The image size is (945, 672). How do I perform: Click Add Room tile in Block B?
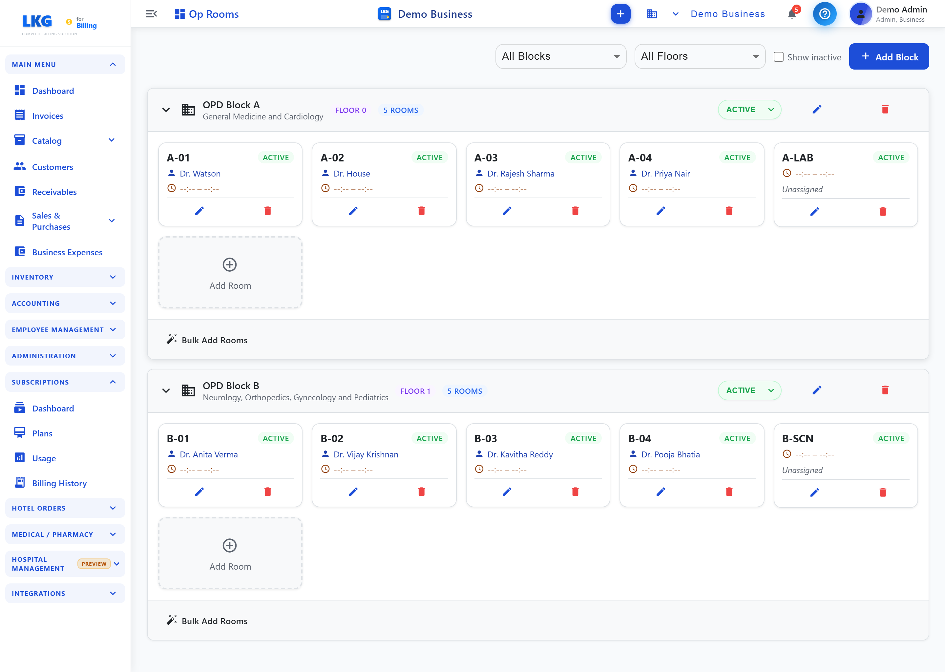tap(230, 553)
